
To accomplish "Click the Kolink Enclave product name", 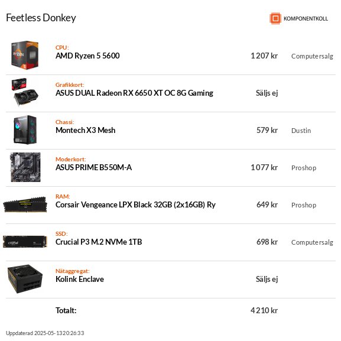I will 80,279.
